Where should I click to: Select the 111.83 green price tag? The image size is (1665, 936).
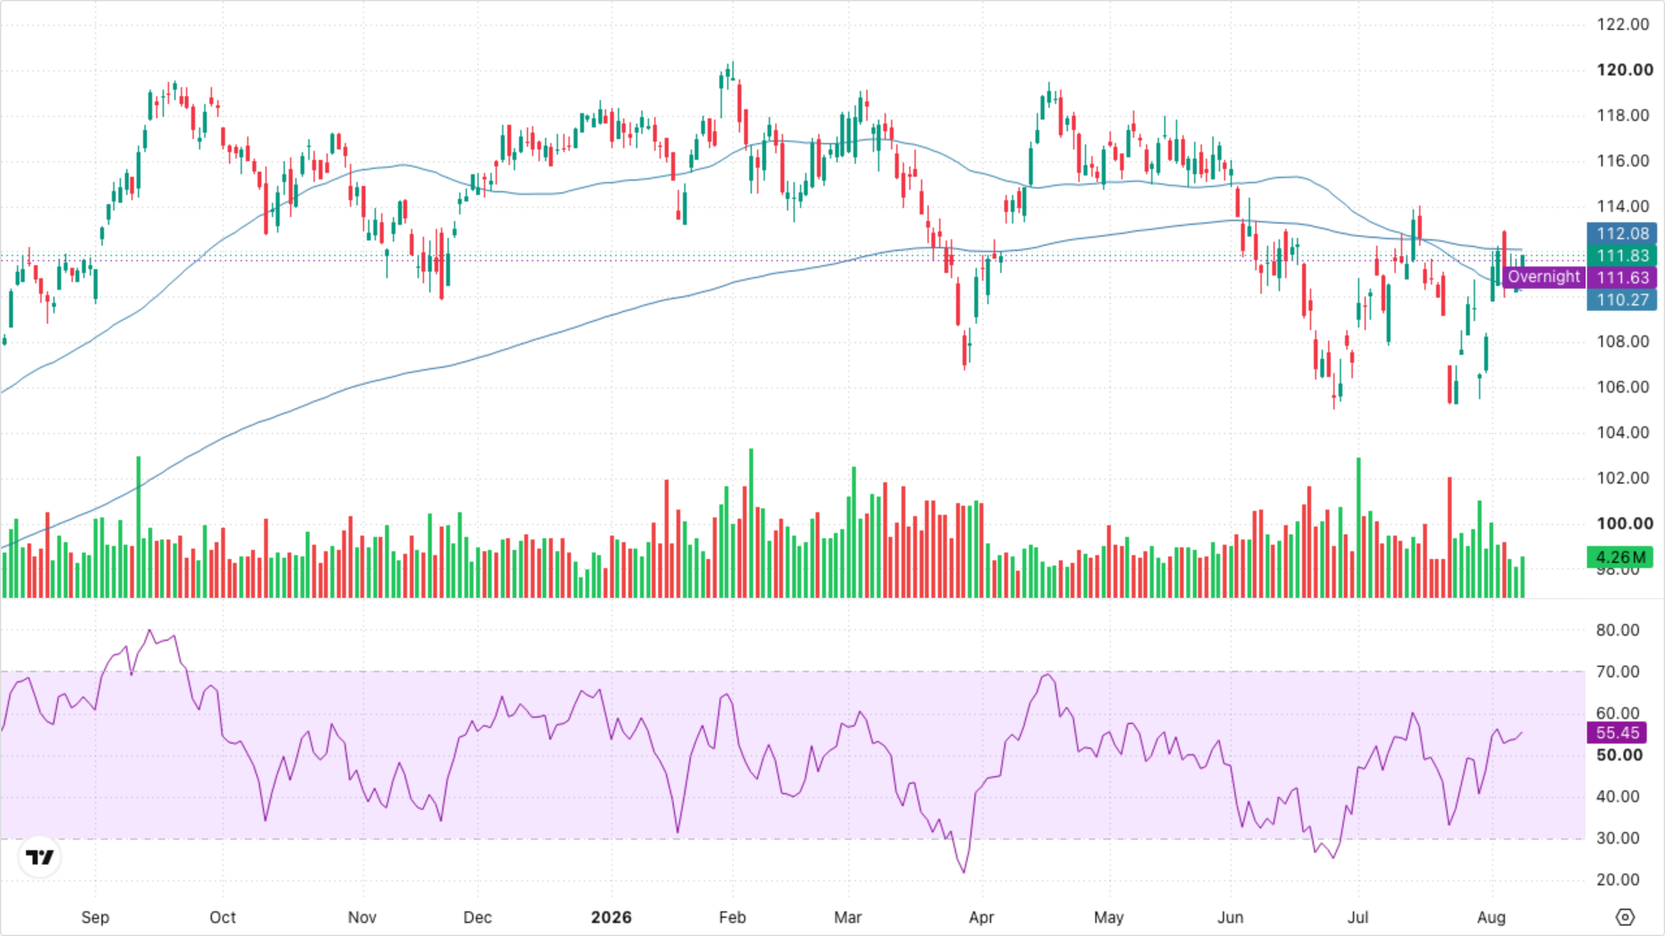coord(1622,255)
